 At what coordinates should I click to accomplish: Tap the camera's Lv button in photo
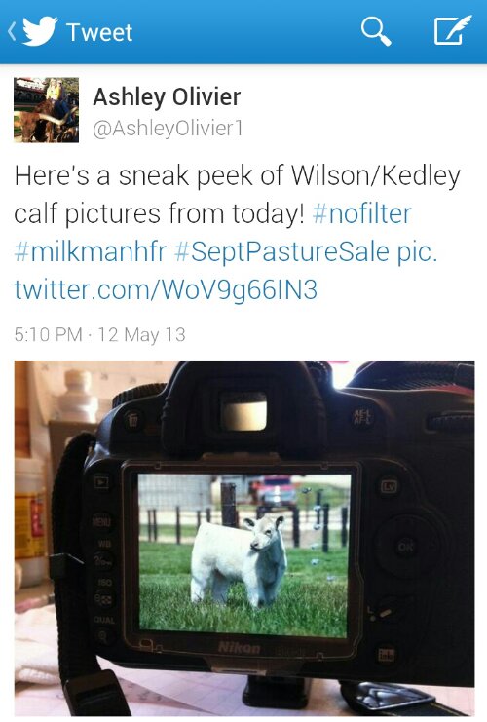tap(388, 486)
